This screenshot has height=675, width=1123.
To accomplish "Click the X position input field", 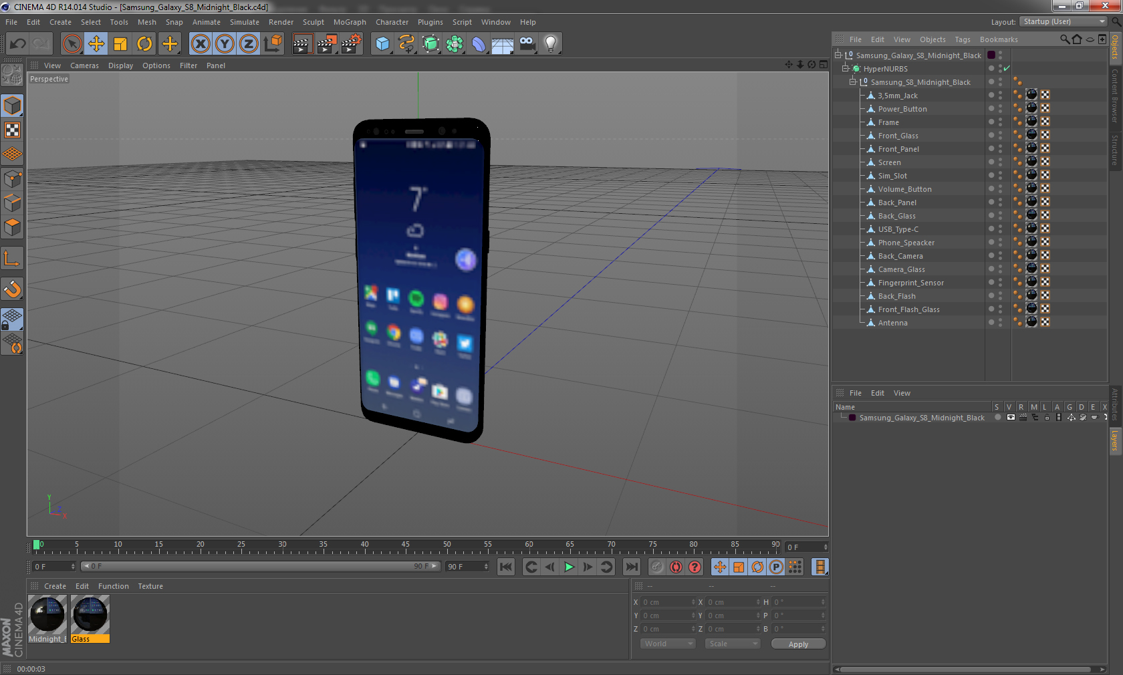I will point(668,602).
